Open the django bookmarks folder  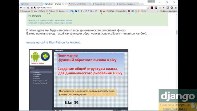60,11
